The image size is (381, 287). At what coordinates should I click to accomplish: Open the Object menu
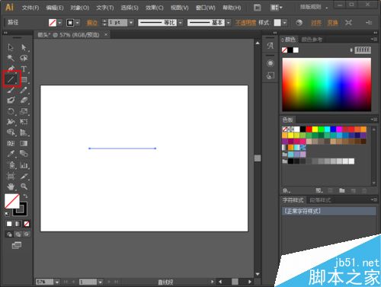80,8
